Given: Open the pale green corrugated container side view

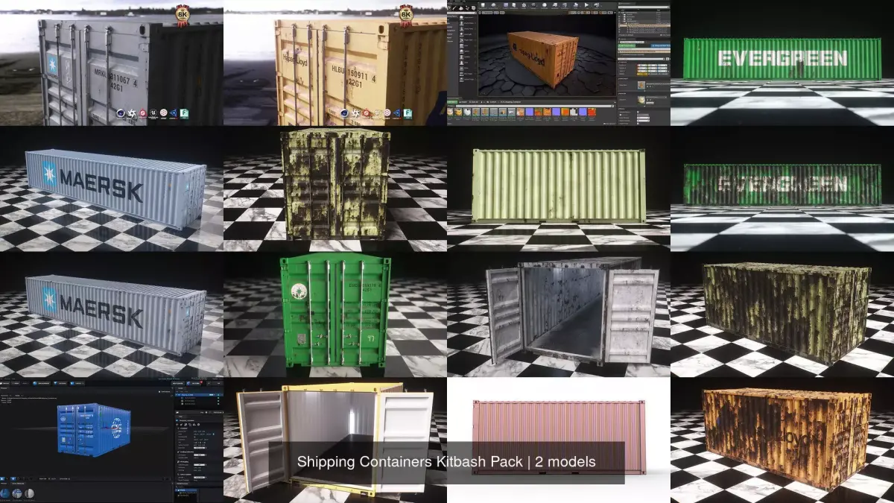Looking at the screenshot, I should pos(559,189).
